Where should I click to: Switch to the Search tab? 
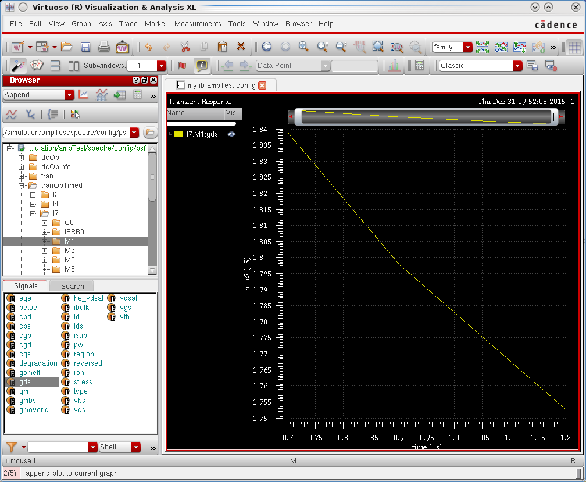[x=72, y=286]
